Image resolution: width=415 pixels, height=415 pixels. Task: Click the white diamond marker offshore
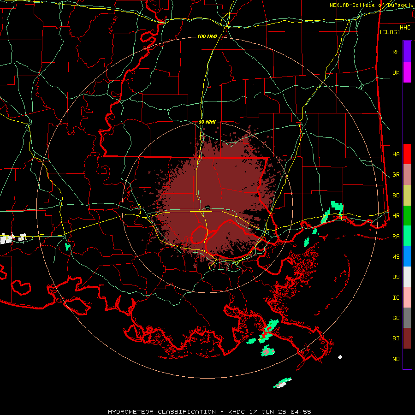340,357
